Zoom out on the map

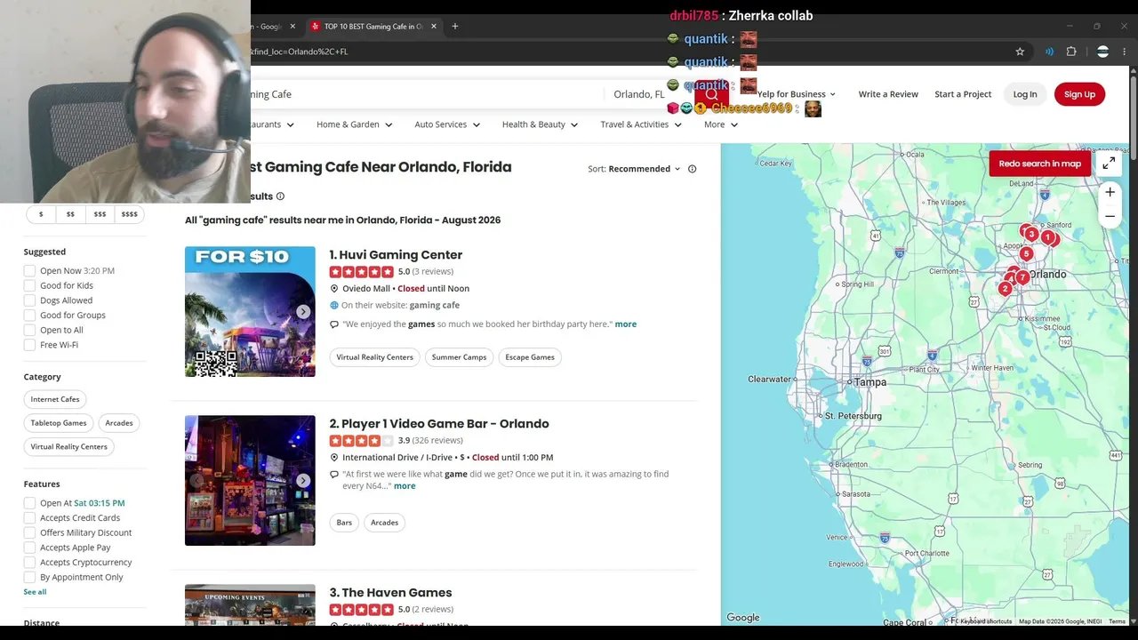tap(1110, 216)
